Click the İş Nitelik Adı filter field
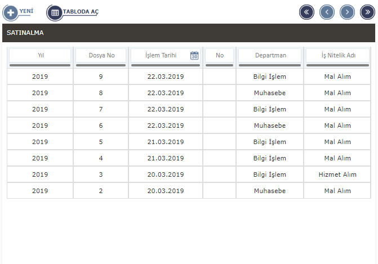378x264 pixels. [x=337, y=55]
